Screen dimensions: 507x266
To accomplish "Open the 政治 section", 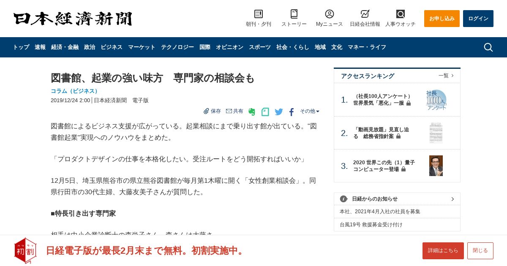I will coord(90,47).
